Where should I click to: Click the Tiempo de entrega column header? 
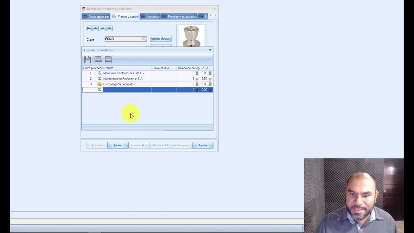tap(188, 68)
